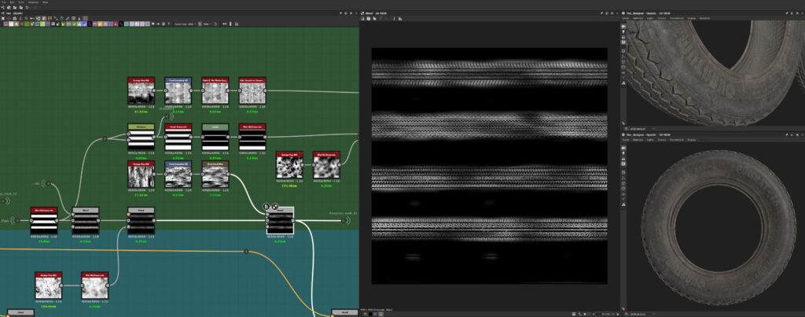The image size is (805, 317).
Task: Select the highlighted Blend node in the graph
Action: [x=279, y=222]
